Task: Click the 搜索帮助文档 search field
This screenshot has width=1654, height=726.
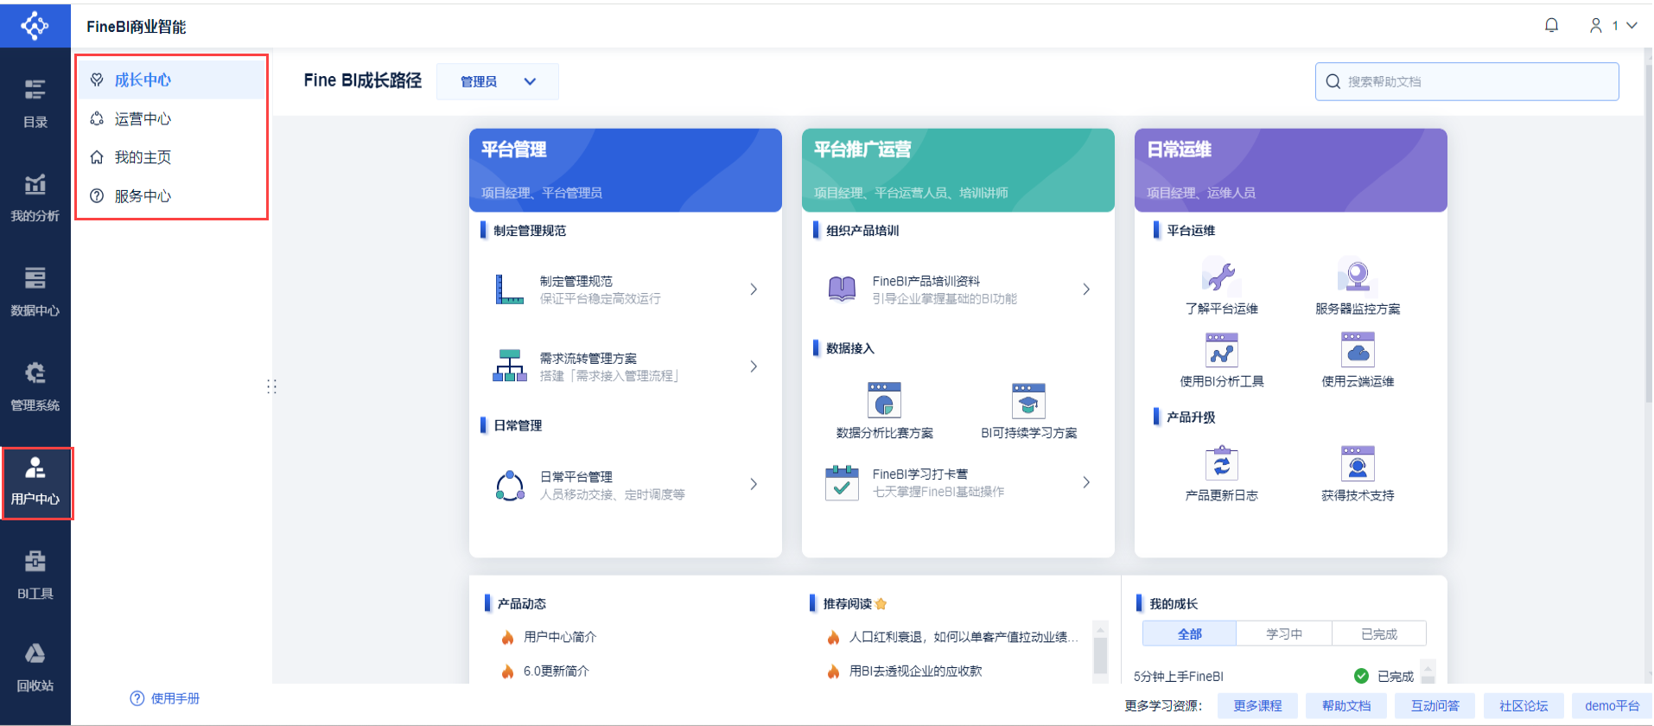Action: pyautogui.click(x=1467, y=81)
